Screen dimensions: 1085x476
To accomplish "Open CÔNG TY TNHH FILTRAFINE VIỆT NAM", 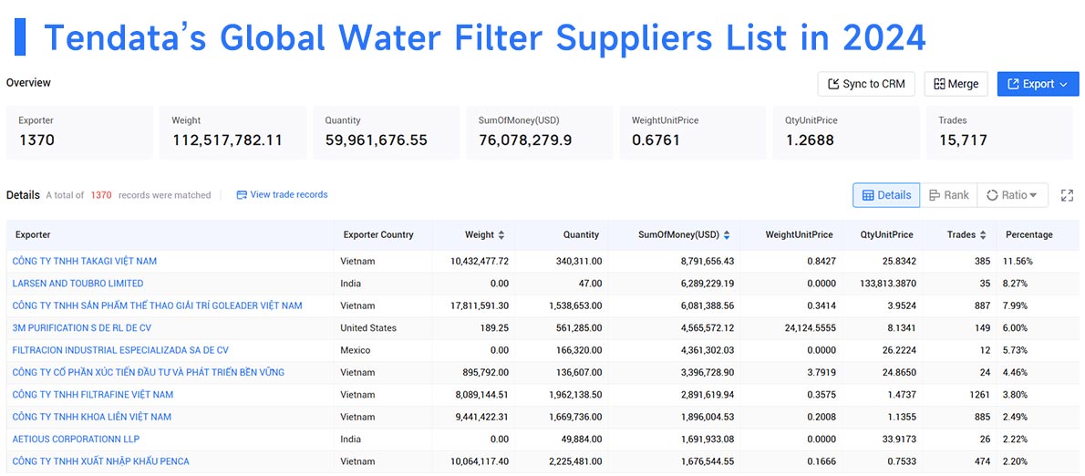I will tap(93, 394).
